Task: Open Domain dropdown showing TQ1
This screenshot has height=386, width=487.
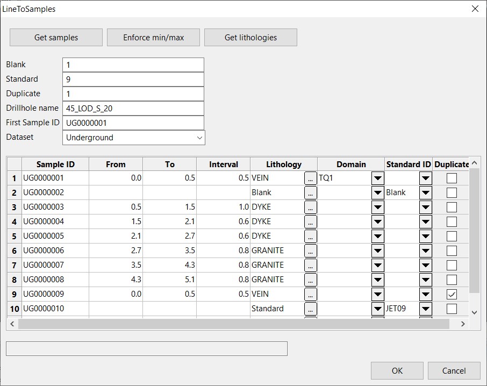Action: pos(378,178)
